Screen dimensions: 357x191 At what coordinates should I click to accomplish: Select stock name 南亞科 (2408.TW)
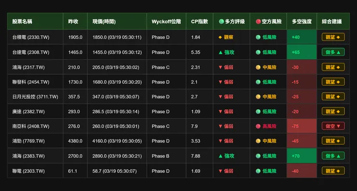point(31,126)
